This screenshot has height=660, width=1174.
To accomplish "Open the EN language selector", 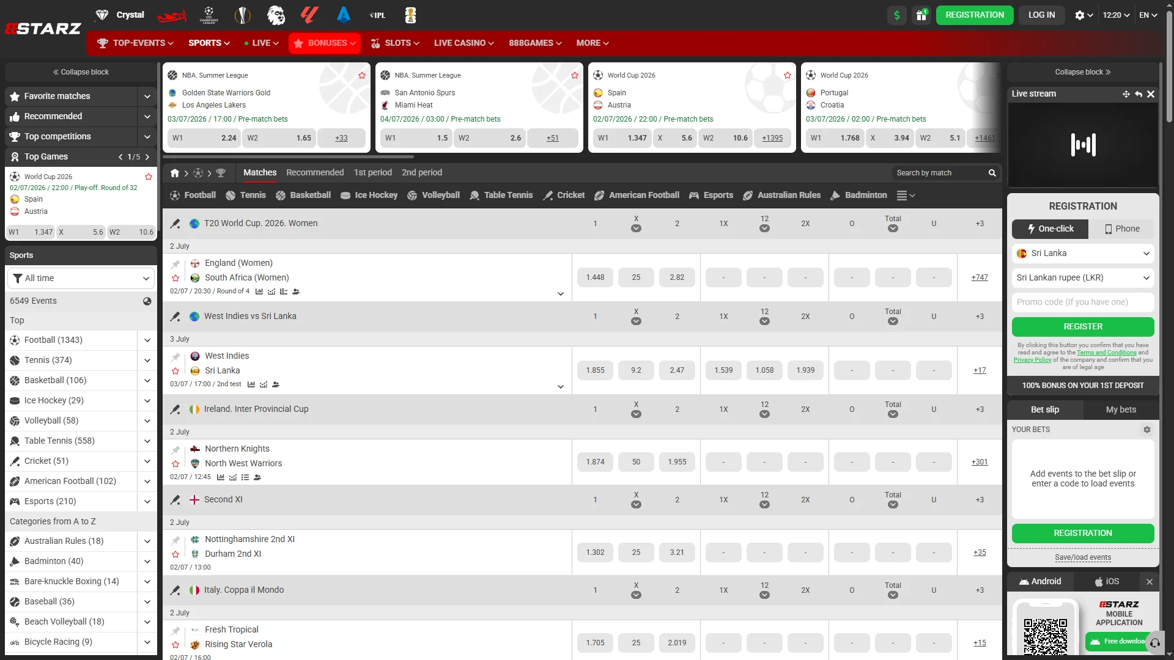I will [1148, 15].
